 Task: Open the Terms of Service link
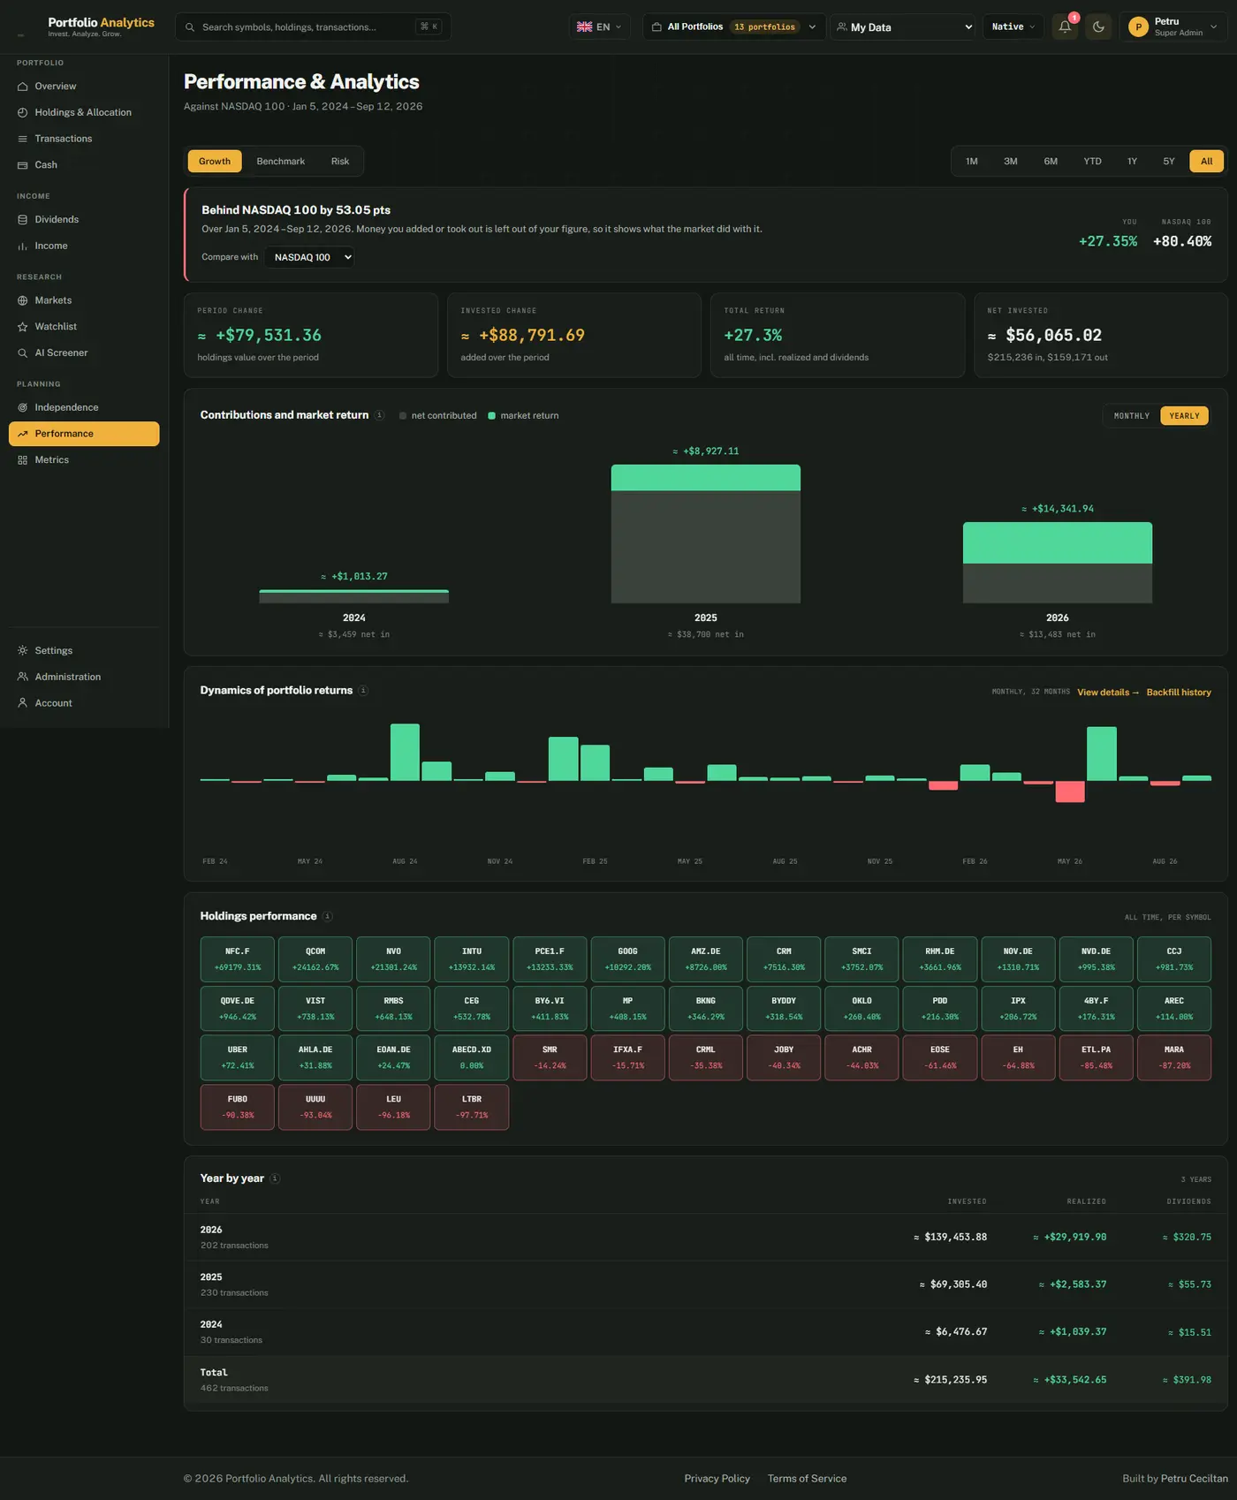(807, 1479)
